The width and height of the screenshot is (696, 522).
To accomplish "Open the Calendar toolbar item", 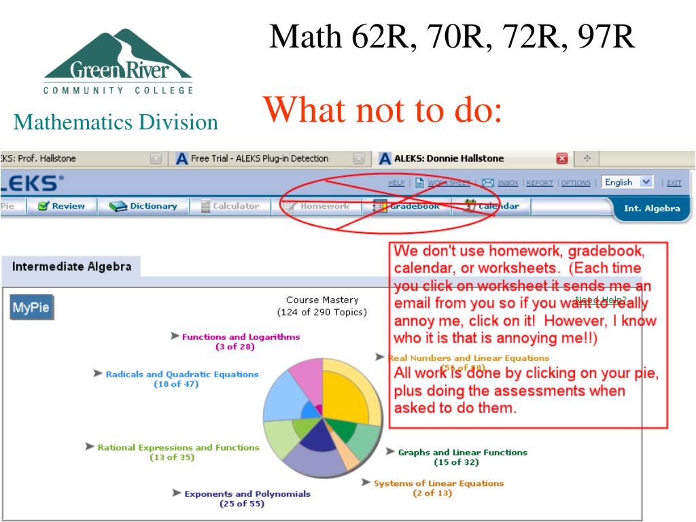I will coord(491,207).
